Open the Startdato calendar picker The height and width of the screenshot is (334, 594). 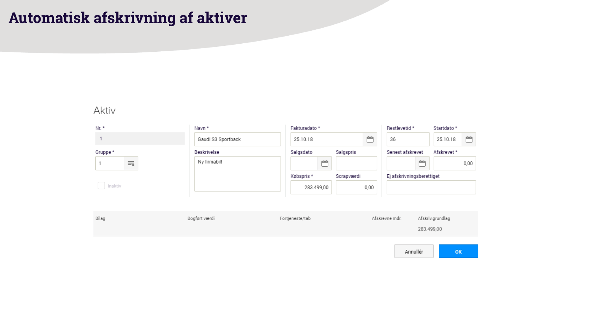[x=469, y=139]
